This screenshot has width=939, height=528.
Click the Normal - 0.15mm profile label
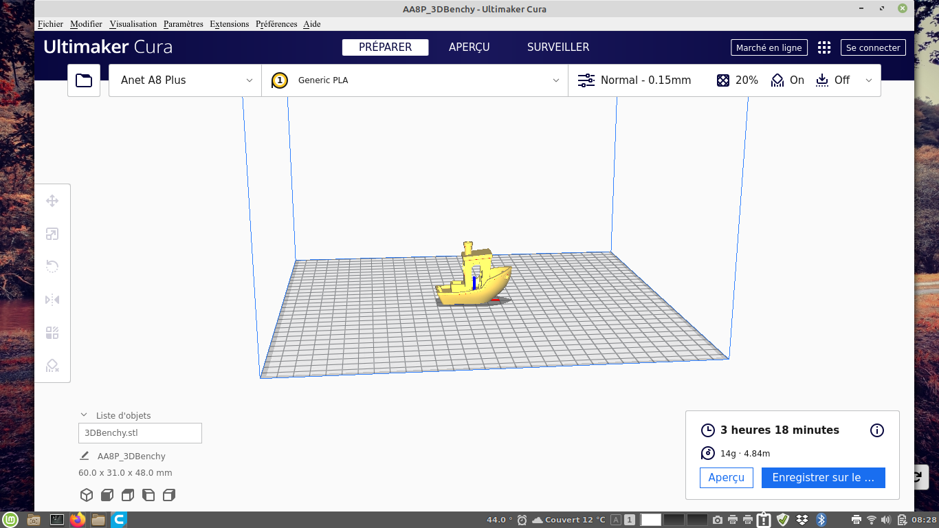645,80
